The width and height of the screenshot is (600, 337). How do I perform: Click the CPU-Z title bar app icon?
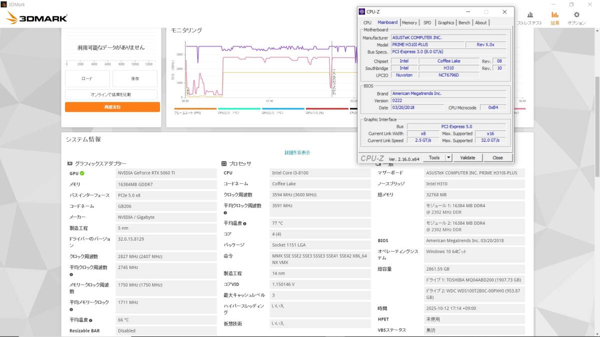[x=362, y=11]
